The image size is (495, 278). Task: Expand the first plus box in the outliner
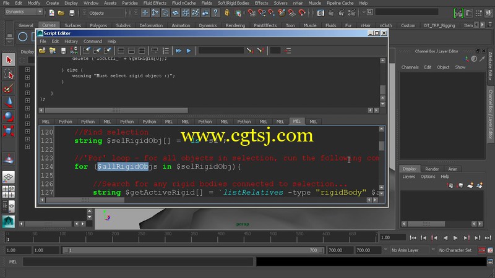(x=27, y=69)
